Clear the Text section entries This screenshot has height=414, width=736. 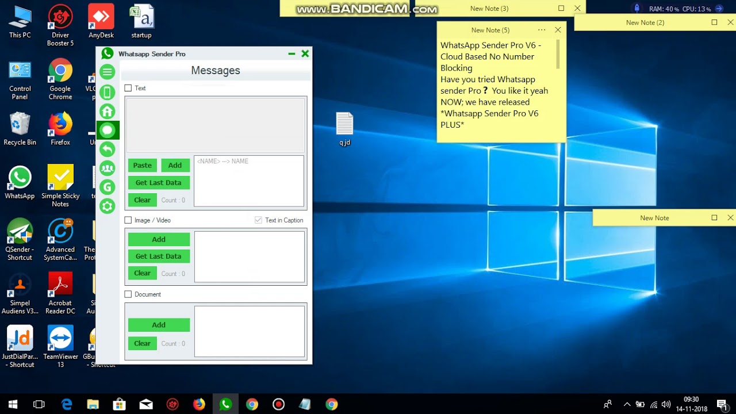point(143,200)
